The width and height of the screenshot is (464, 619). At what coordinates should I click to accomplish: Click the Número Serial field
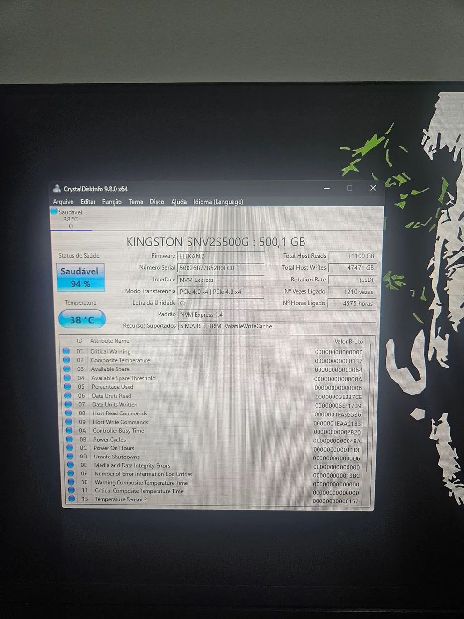[x=221, y=268]
